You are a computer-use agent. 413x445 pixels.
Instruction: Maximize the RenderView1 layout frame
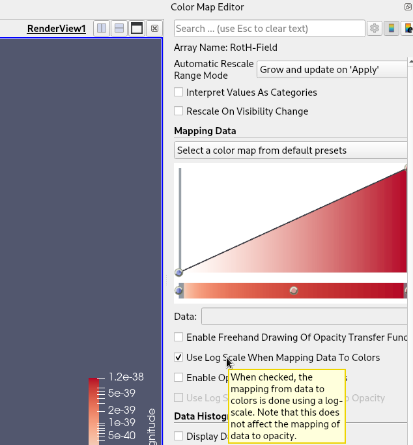tap(137, 29)
